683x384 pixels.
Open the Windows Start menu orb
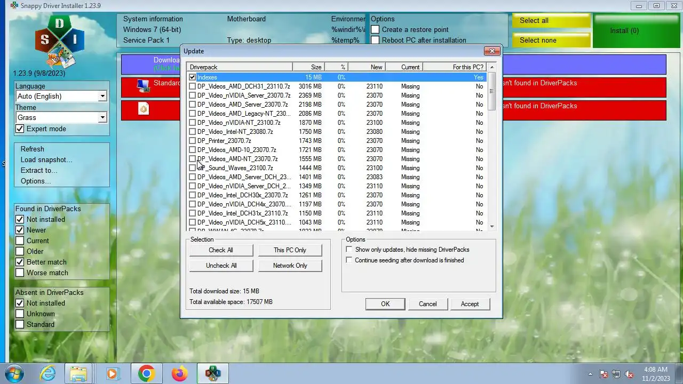click(13, 373)
